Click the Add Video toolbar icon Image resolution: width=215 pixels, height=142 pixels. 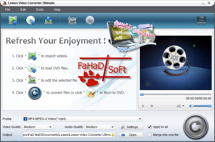tap(13, 20)
